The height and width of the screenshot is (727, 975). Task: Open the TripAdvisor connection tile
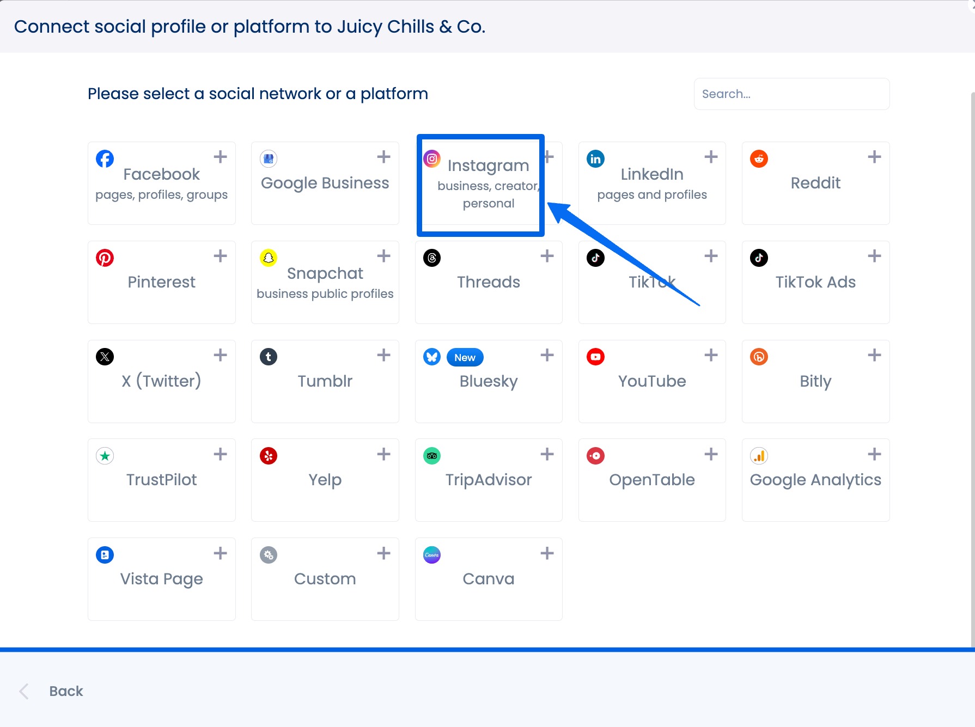coord(488,480)
